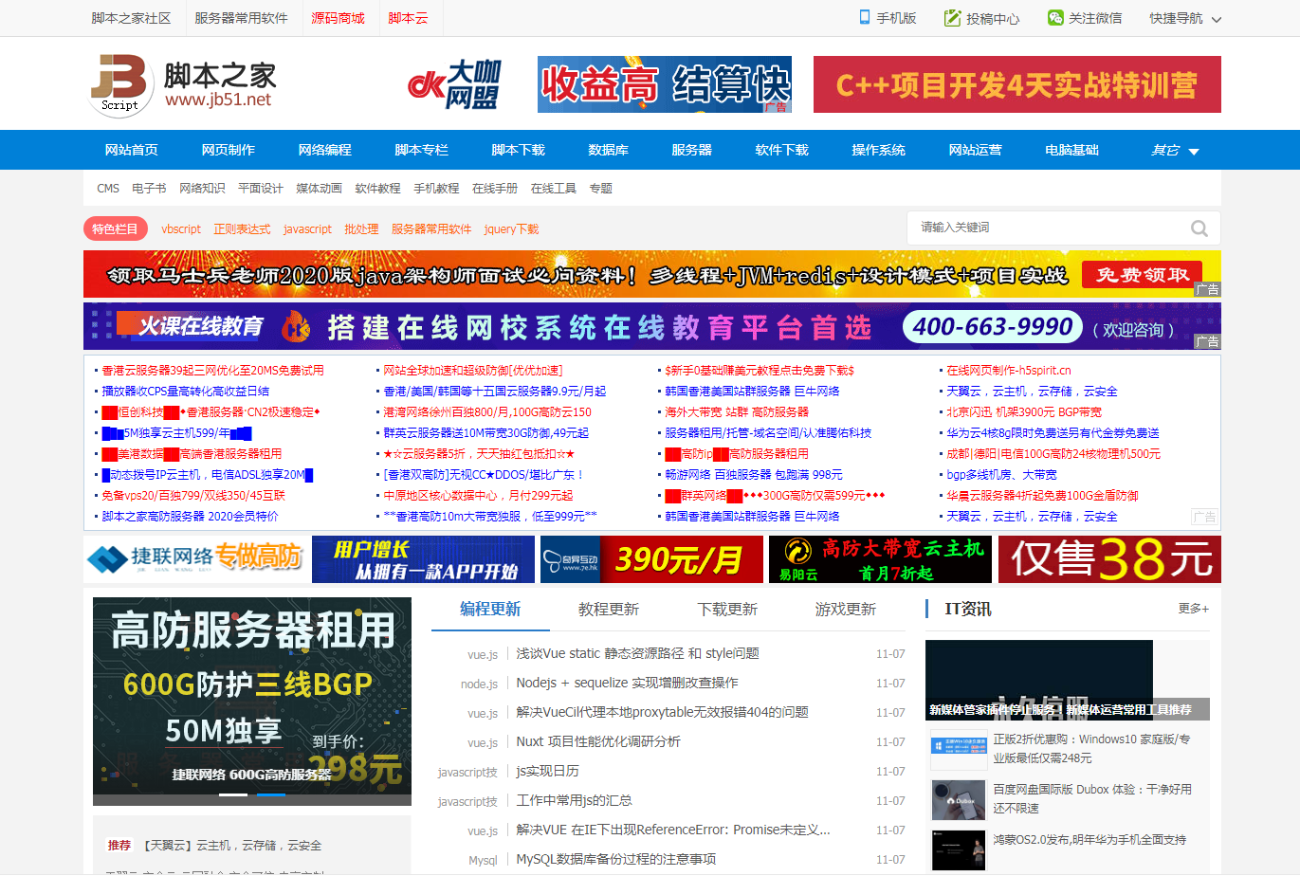The width and height of the screenshot is (1300, 876).
Task: Open the article about Vue static resource paths
Action: (x=637, y=653)
